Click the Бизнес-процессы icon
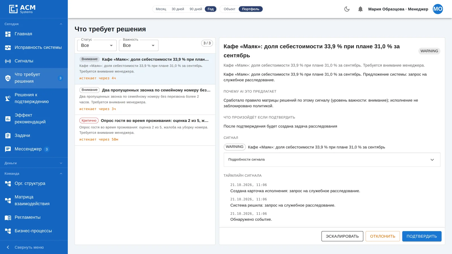This screenshot has height=254, width=452. coord(8,231)
